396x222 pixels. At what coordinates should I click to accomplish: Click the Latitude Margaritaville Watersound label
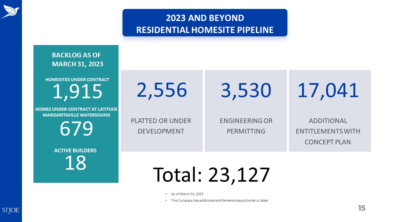pos(76,112)
